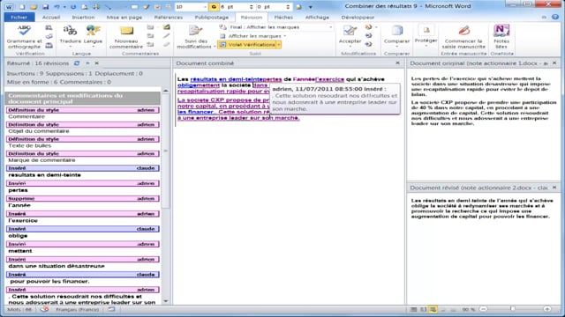Image resolution: width=565 pixels, height=317 pixels.
Task: Expand the Final : Afficher les marques dropdown
Action: click(281, 27)
